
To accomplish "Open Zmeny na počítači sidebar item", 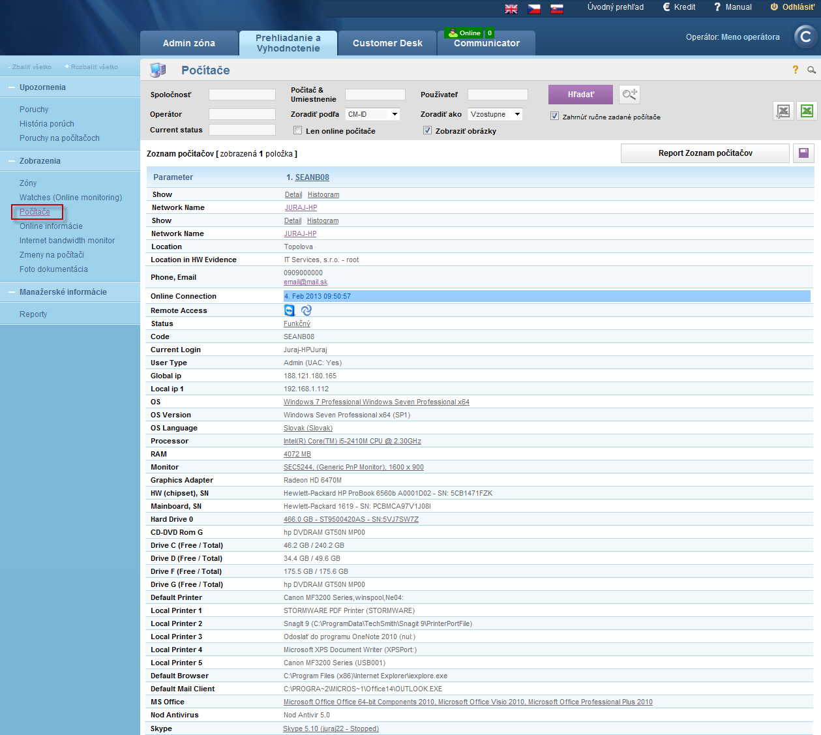I will (x=52, y=255).
